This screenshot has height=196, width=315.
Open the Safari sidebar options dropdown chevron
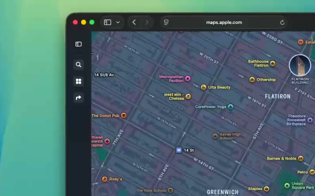pos(118,22)
